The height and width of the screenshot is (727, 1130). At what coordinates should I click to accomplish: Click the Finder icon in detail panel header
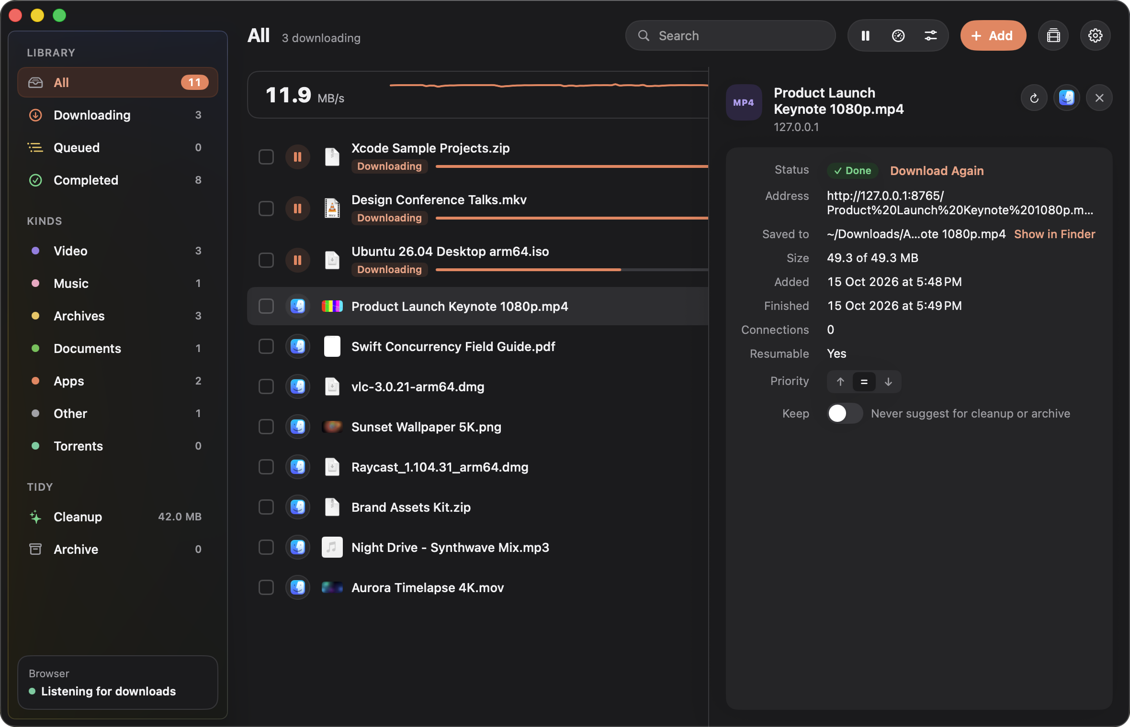(x=1067, y=98)
